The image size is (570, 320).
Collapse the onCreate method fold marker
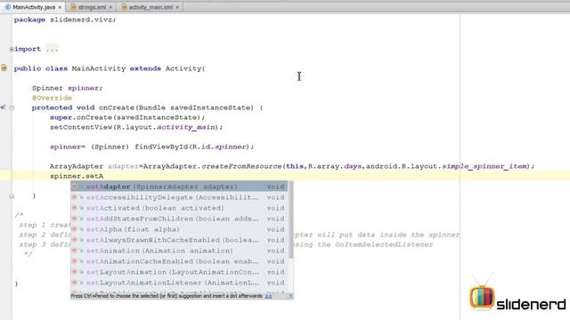tap(12, 108)
